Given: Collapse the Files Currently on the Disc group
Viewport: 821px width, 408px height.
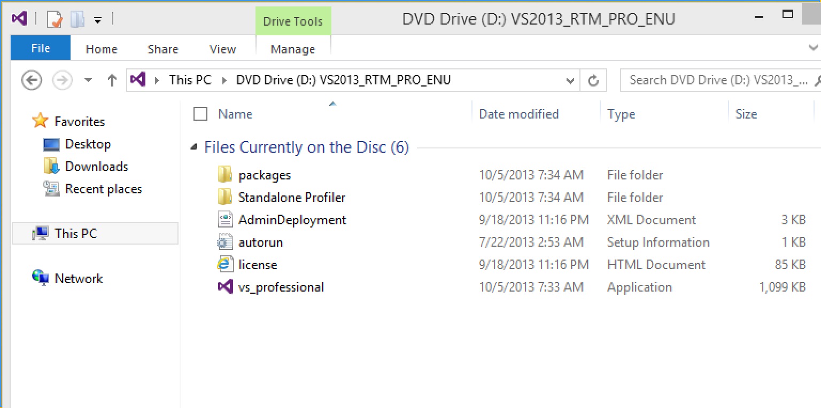Looking at the screenshot, I should tap(193, 147).
